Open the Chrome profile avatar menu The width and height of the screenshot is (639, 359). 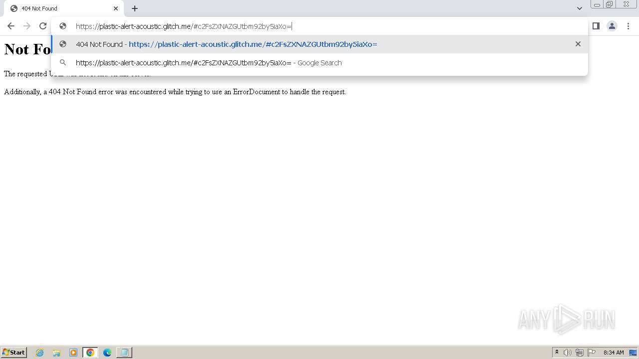click(x=612, y=26)
